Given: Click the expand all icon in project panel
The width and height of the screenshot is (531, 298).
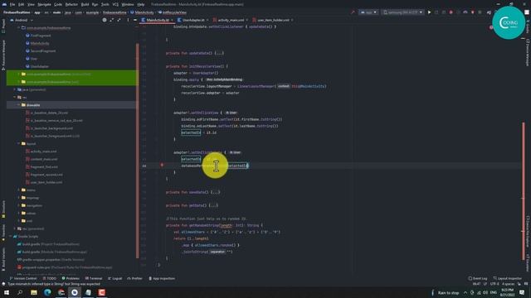Looking at the screenshot, I should tap(111, 20).
